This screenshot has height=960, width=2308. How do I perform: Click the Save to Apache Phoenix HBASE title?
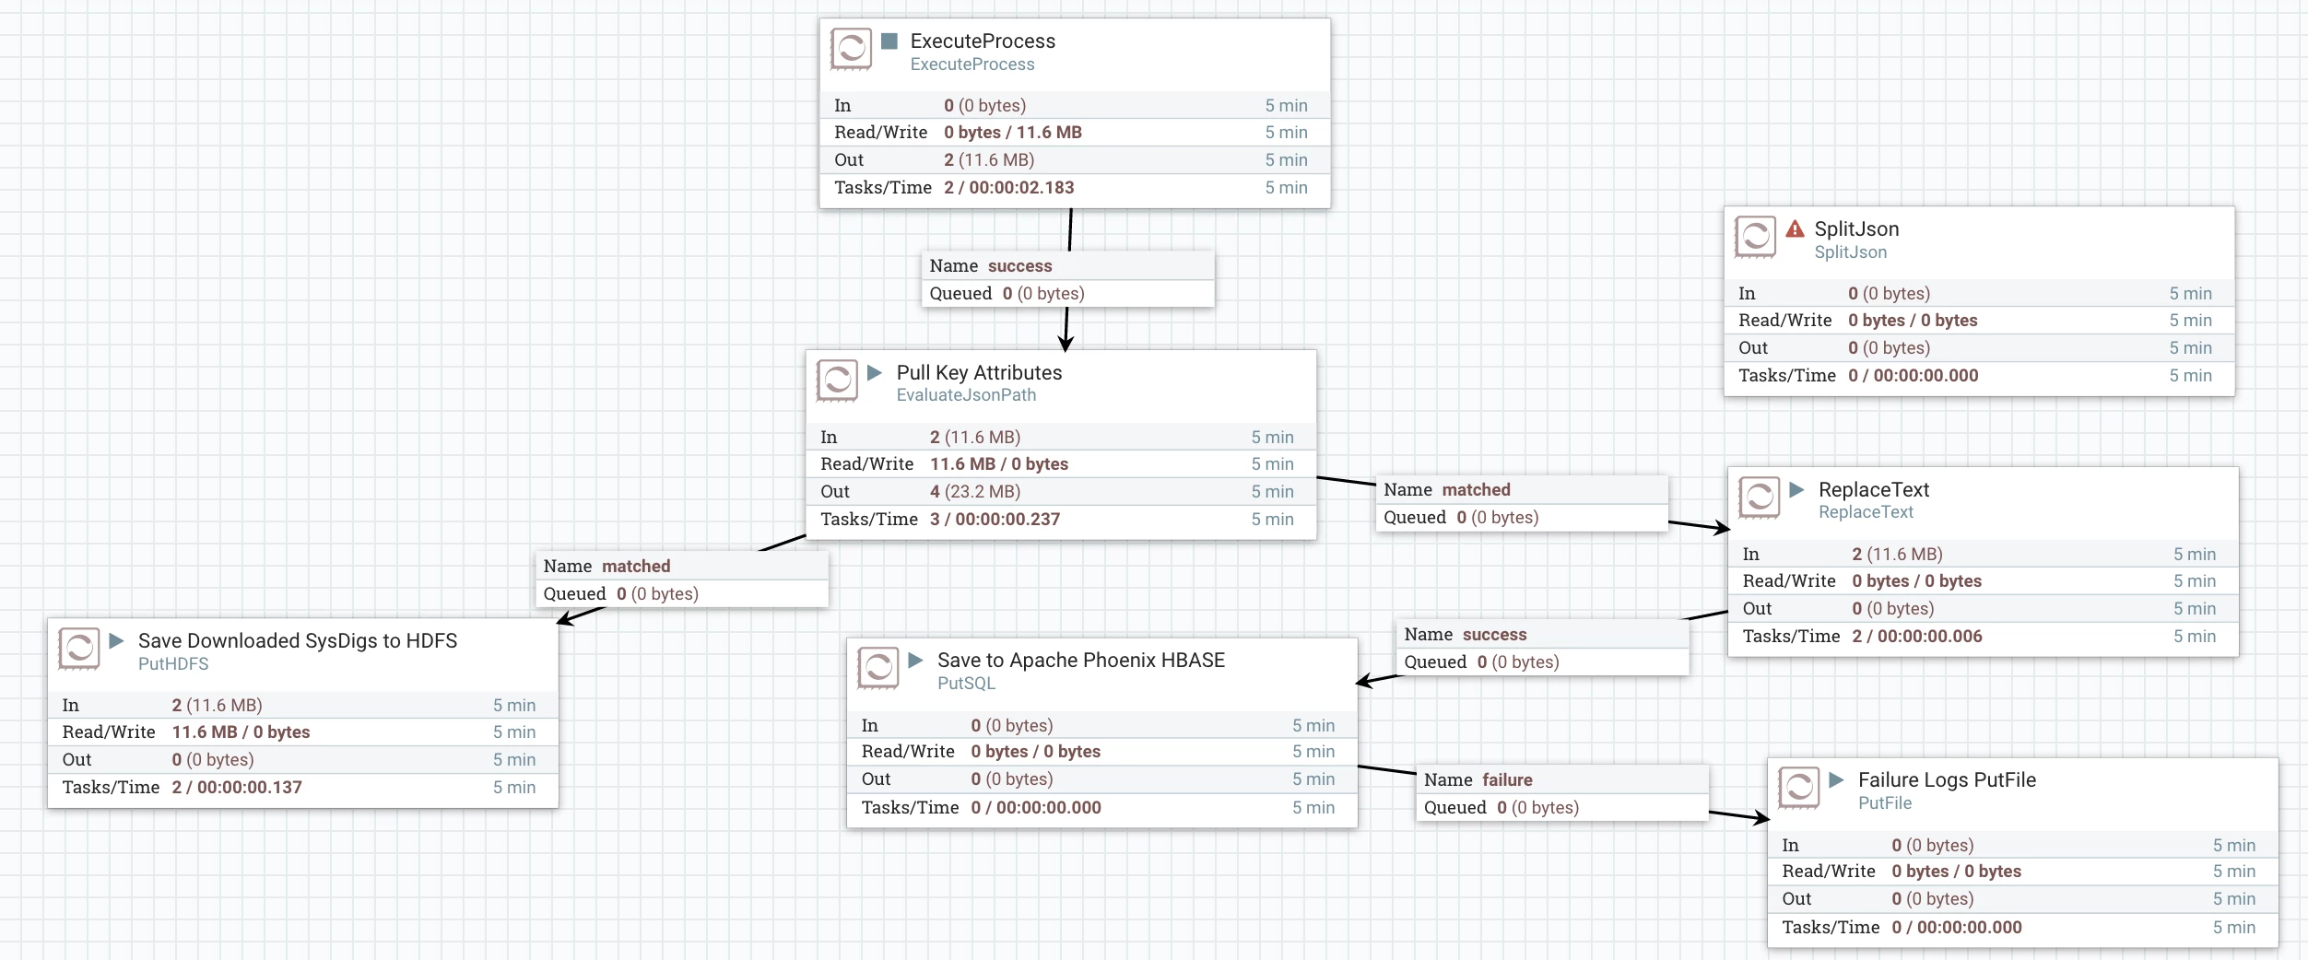coord(1081,660)
